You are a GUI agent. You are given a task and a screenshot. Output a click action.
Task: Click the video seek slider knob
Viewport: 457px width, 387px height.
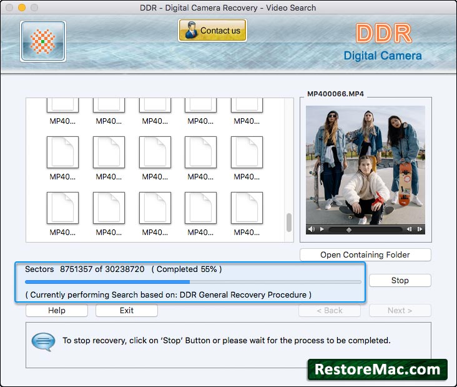(349, 230)
